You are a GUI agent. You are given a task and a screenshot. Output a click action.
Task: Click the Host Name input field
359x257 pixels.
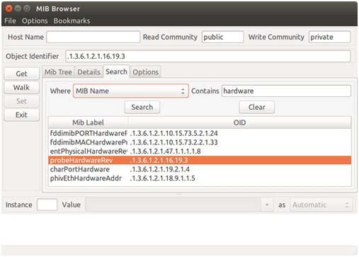(x=93, y=37)
